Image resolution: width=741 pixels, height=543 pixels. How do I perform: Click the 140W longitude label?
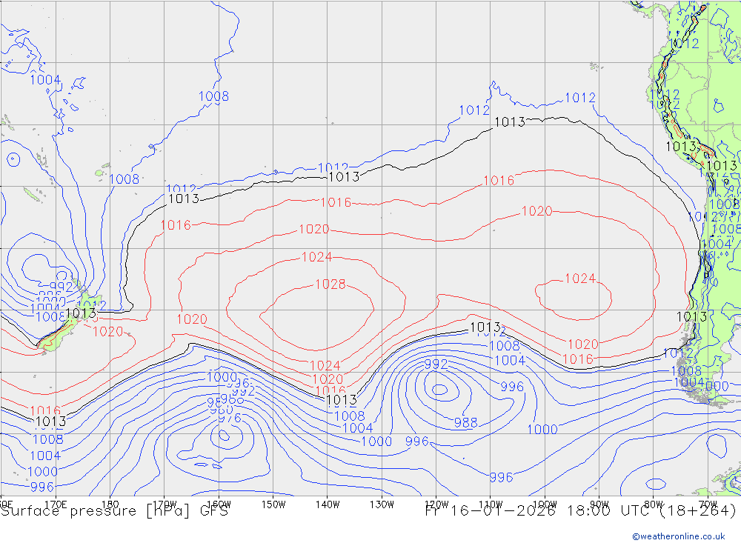click(x=328, y=504)
